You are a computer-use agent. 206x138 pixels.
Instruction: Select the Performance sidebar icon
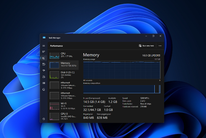tap(44, 58)
